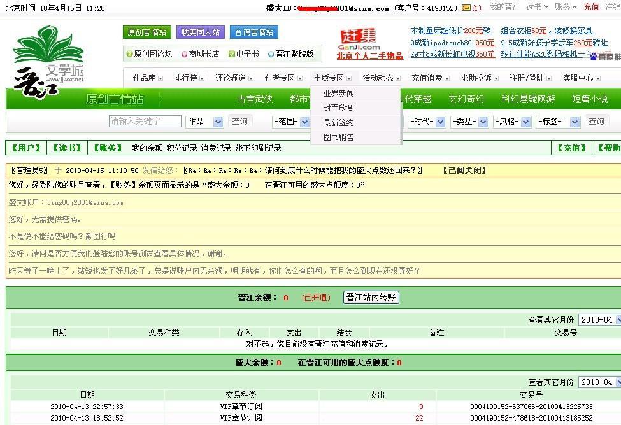Open the 【账务】 section tab
This screenshot has height=425, width=621.
[108, 148]
